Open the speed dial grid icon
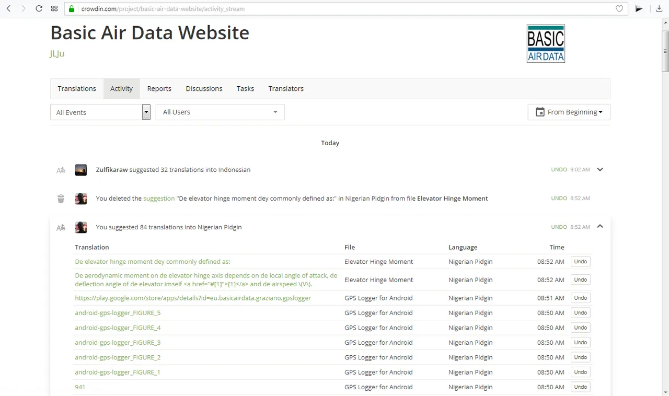Screen dimensions: 669x396 click(54, 9)
